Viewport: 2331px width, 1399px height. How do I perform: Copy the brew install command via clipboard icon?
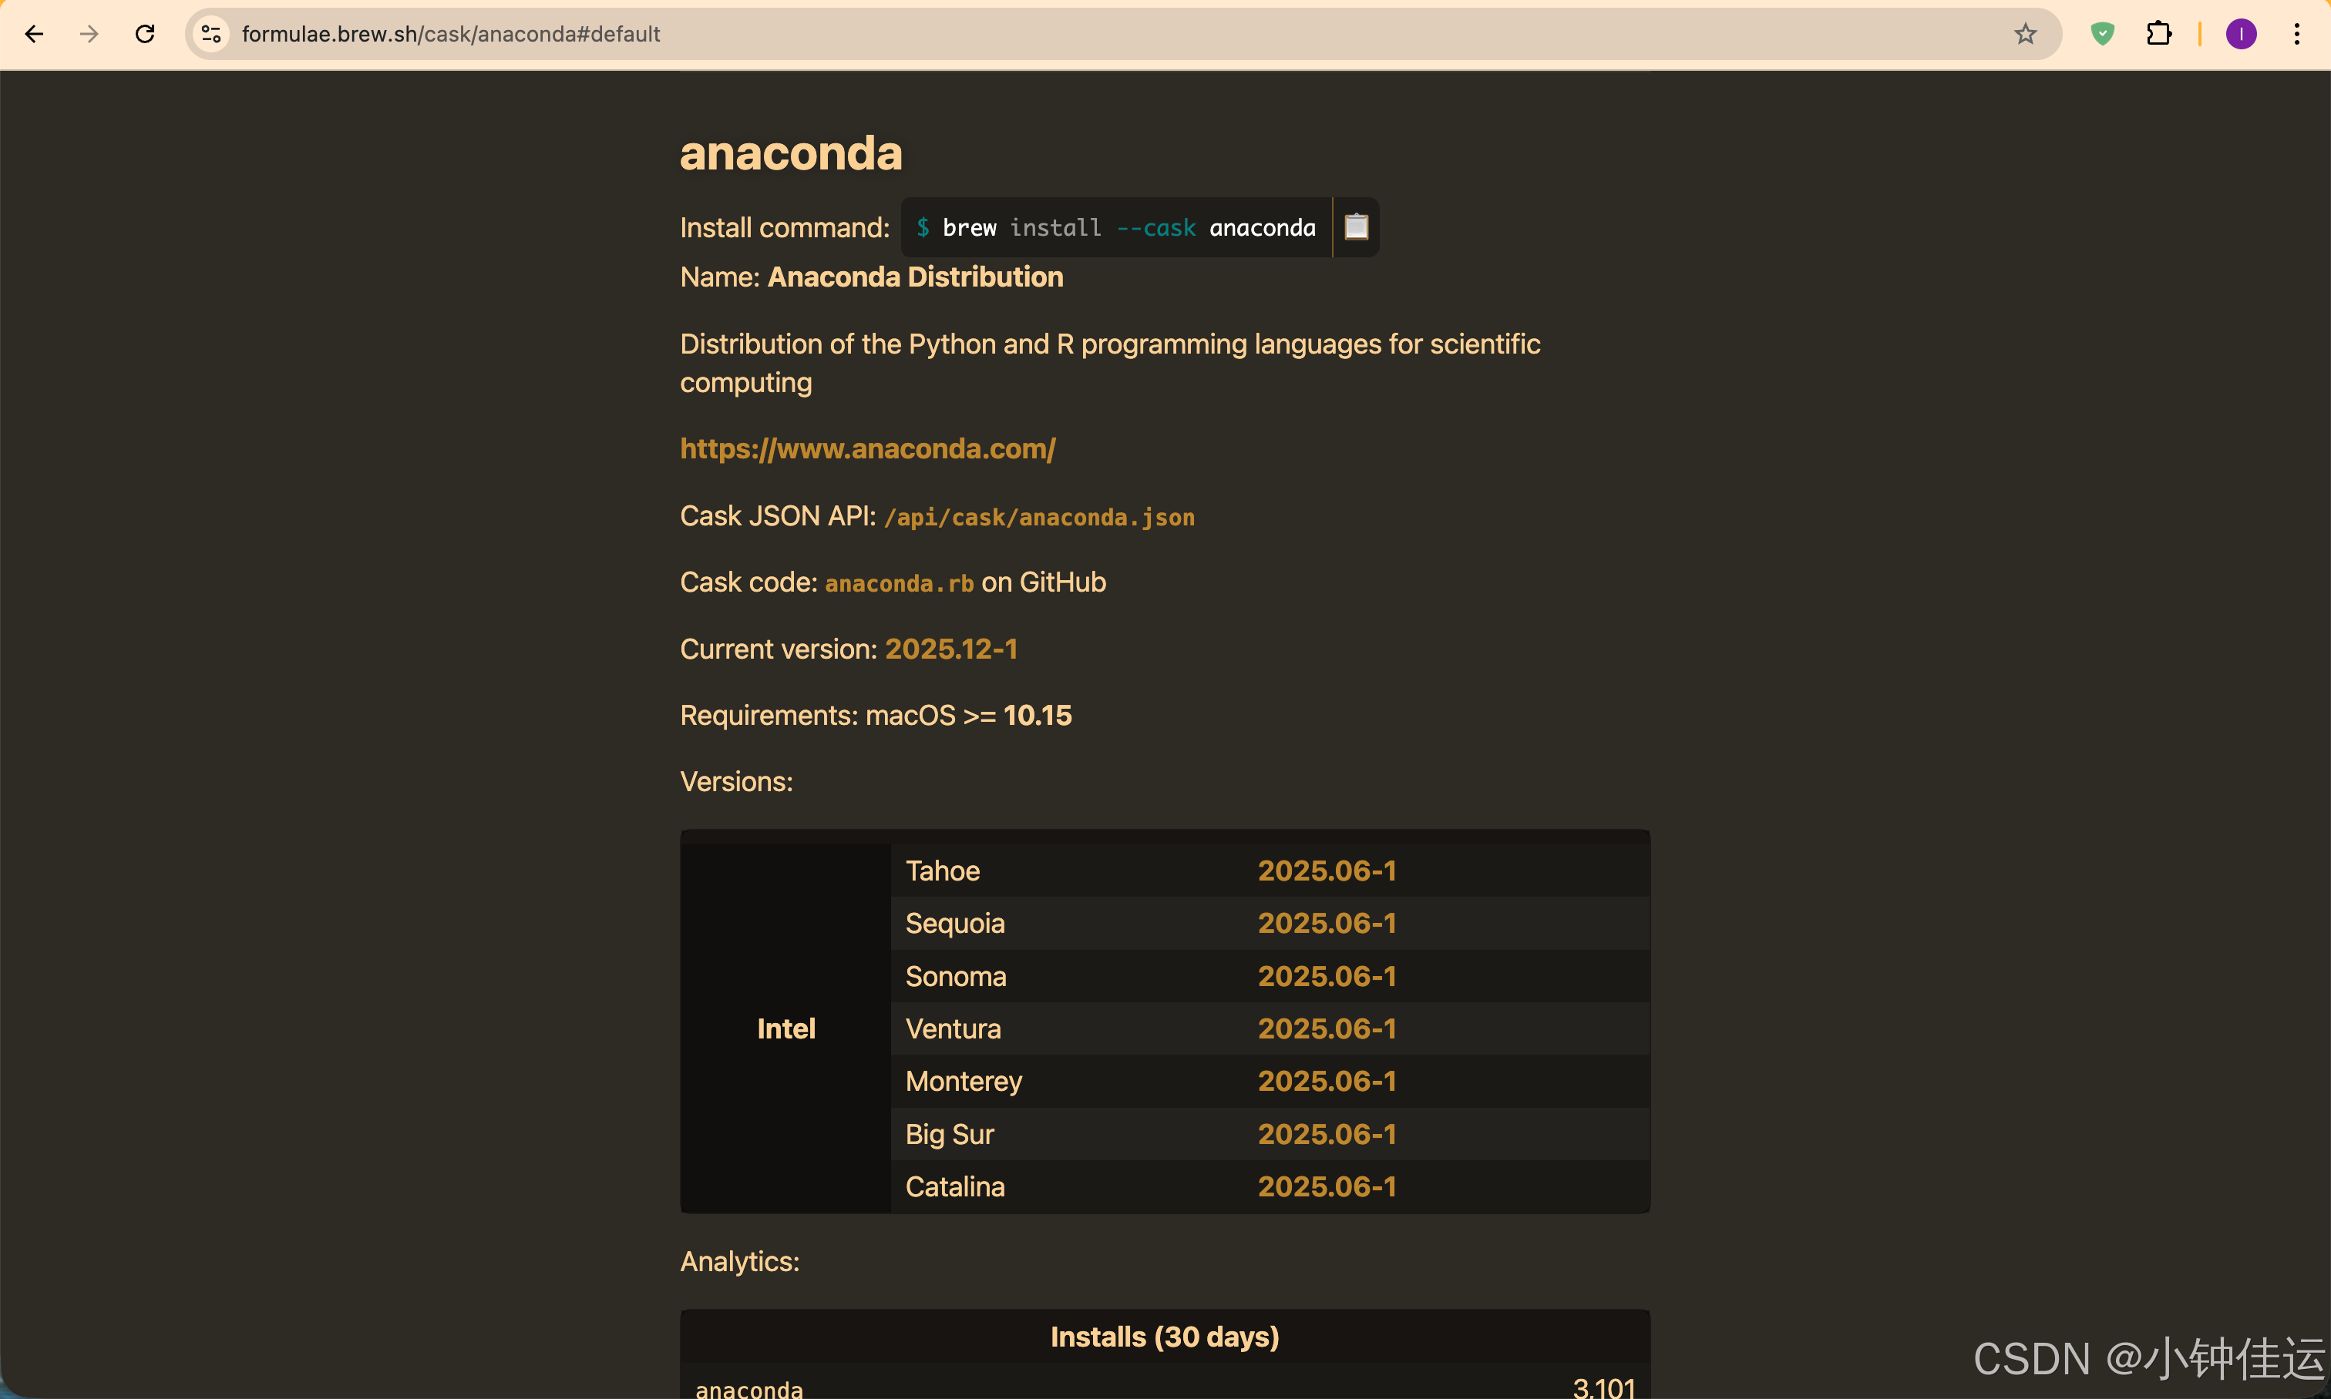[1357, 227]
